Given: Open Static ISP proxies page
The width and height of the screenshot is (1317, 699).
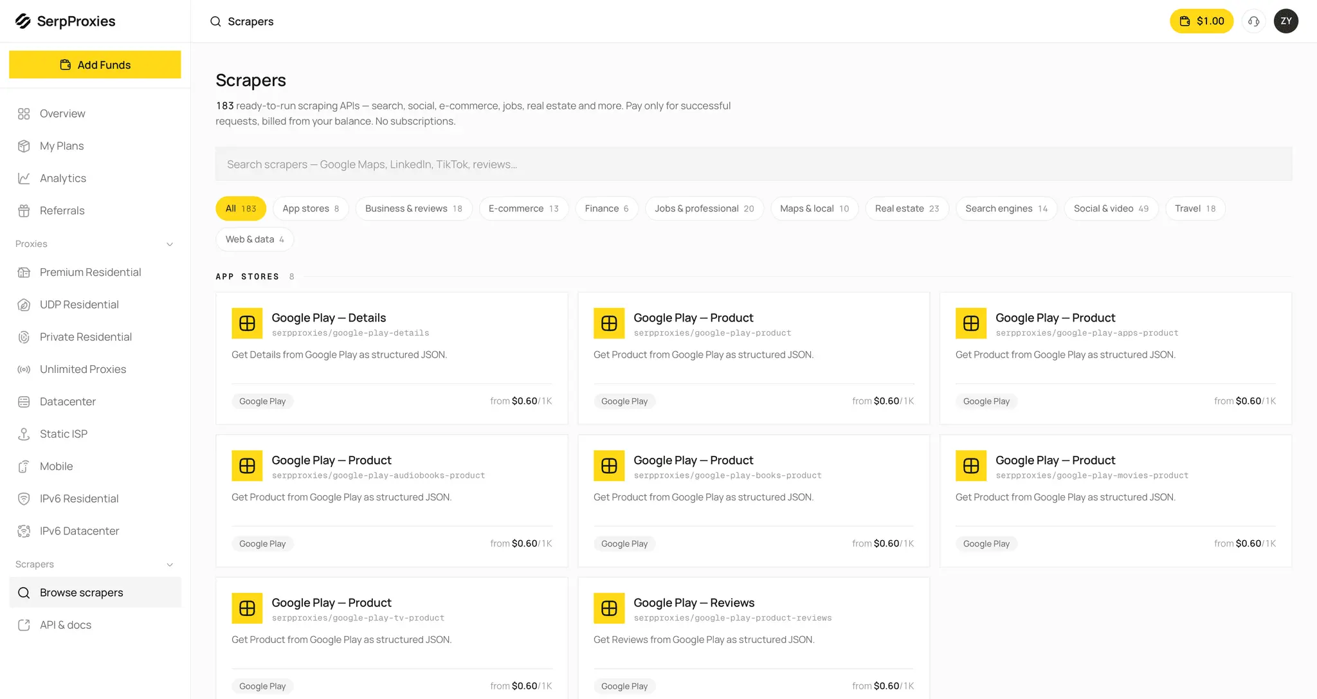Looking at the screenshot, I should click(95, 434).
